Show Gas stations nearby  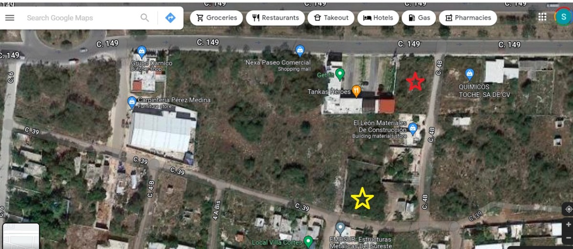pos(419,18)
